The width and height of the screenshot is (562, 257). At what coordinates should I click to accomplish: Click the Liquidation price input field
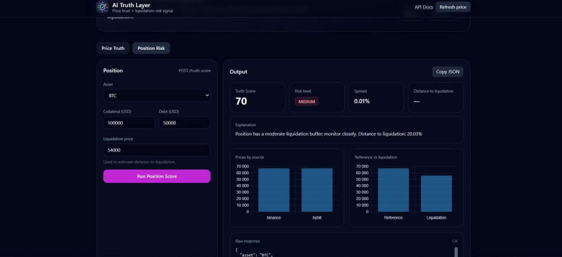tap(157, 150)
